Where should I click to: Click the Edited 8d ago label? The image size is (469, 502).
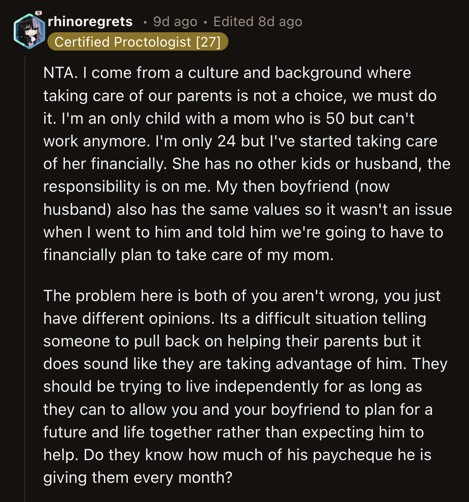coord(256,21)
